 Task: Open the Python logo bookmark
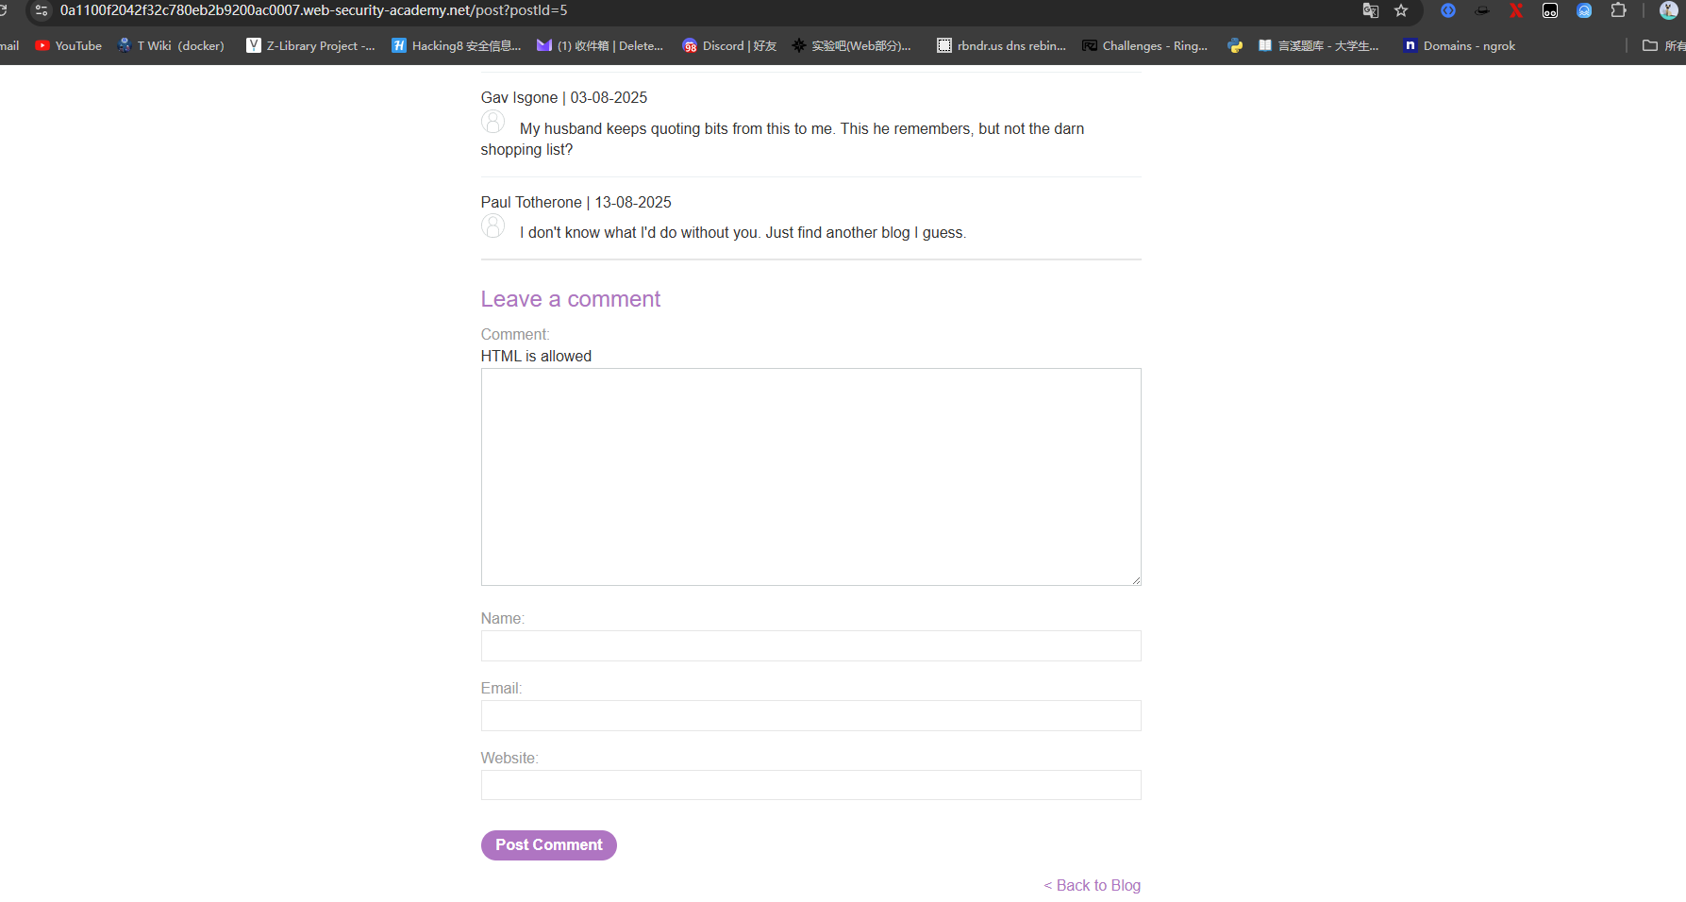(x=1235, y=45)
